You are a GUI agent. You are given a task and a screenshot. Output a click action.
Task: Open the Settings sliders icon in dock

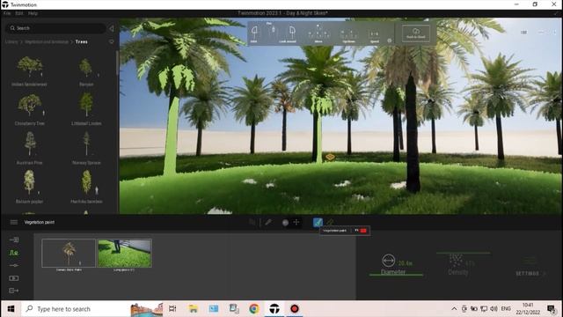[x=14, y=265]
